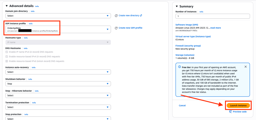This screenshot has height=120, width=256.
Task: Click Storage (volumes) link
Action: (x=185, y=55)
